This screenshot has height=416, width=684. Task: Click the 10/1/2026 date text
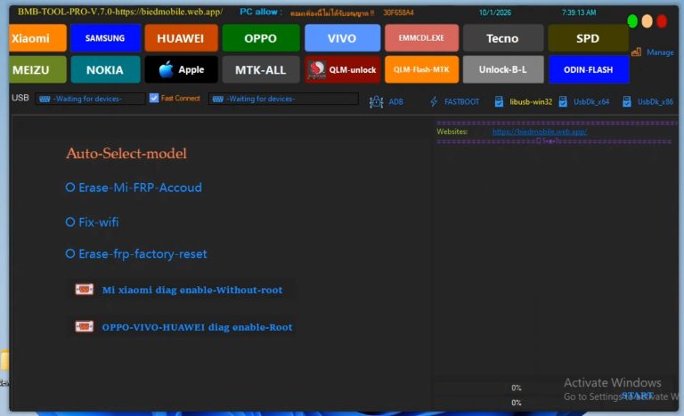(x=495, y=12)
